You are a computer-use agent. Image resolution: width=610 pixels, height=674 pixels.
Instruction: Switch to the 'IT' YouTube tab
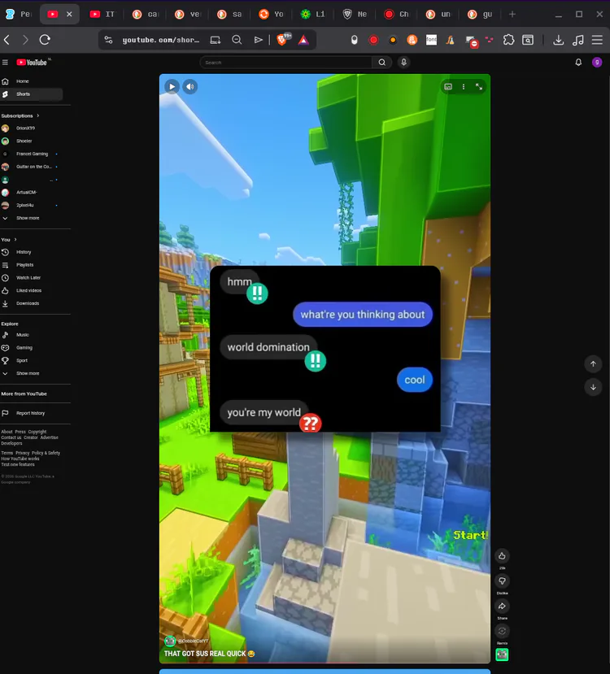pos(102,14)
